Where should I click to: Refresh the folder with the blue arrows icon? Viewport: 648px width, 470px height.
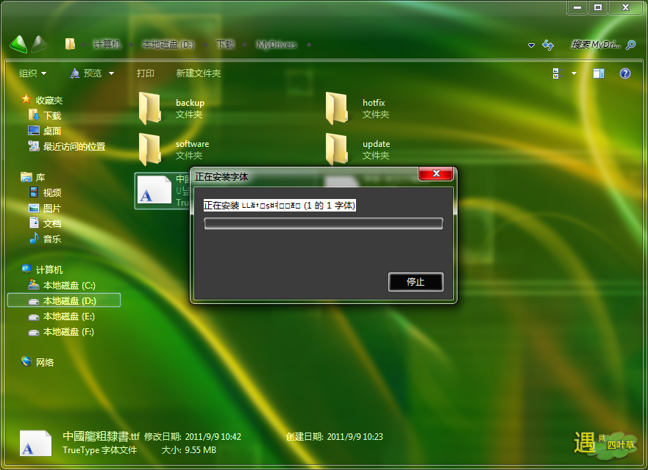548,45
